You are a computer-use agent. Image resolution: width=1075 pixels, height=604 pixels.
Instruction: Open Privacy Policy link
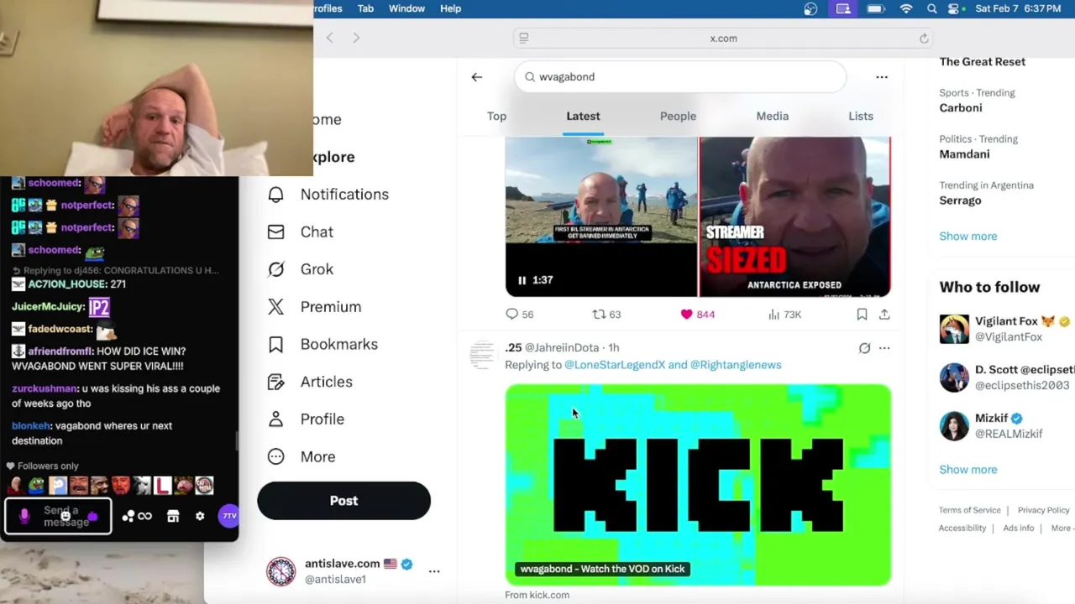point(1043,510)
